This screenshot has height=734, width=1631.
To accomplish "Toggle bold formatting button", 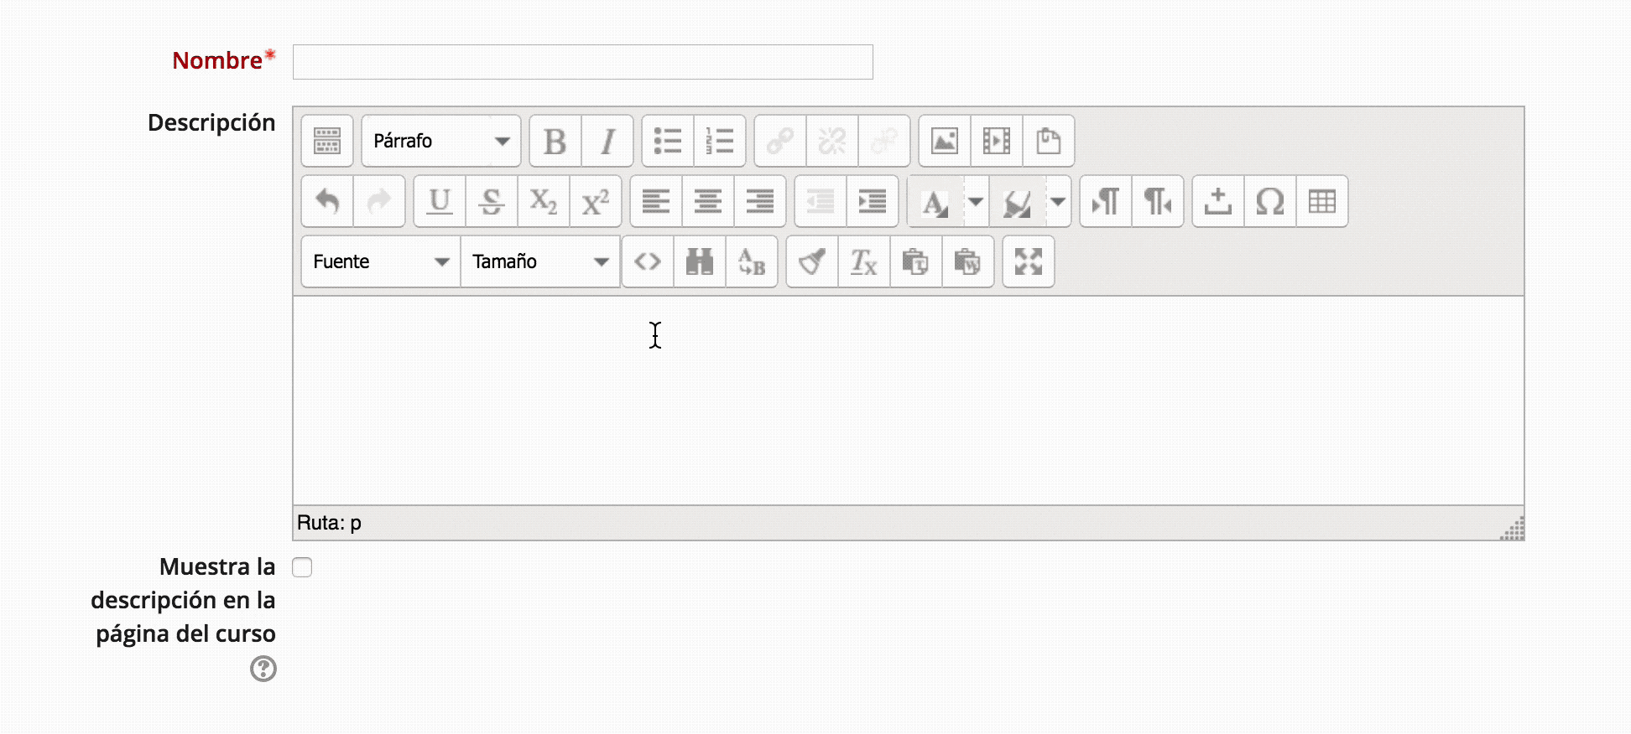I will click(x=555, y=142).
